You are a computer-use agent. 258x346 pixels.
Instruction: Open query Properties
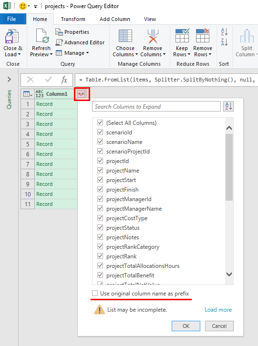coord(72,32)
